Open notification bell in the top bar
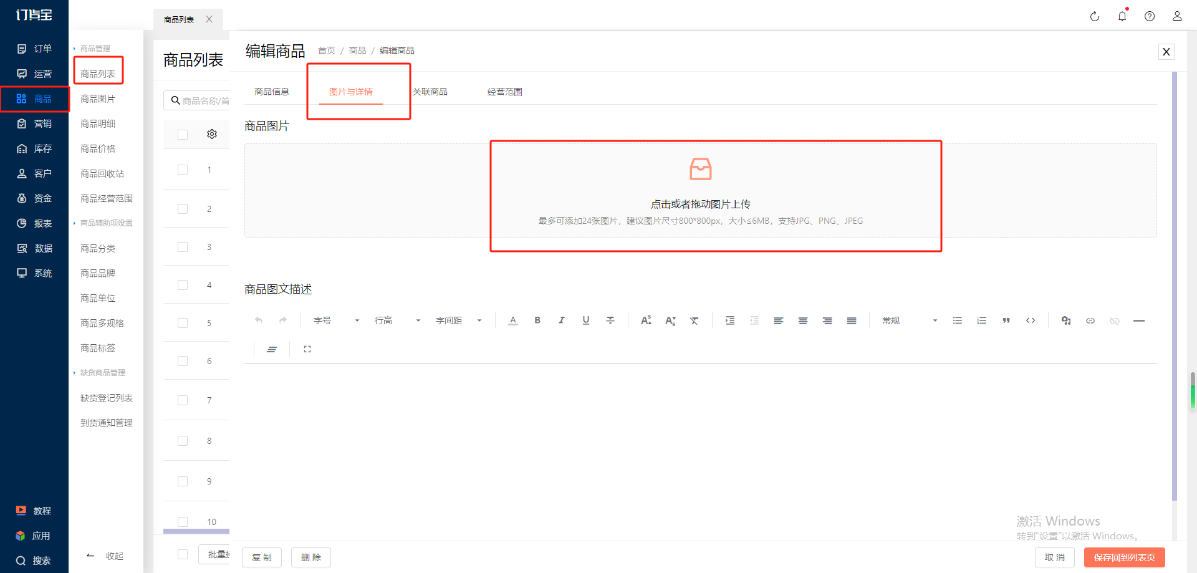 point(1122,16)
